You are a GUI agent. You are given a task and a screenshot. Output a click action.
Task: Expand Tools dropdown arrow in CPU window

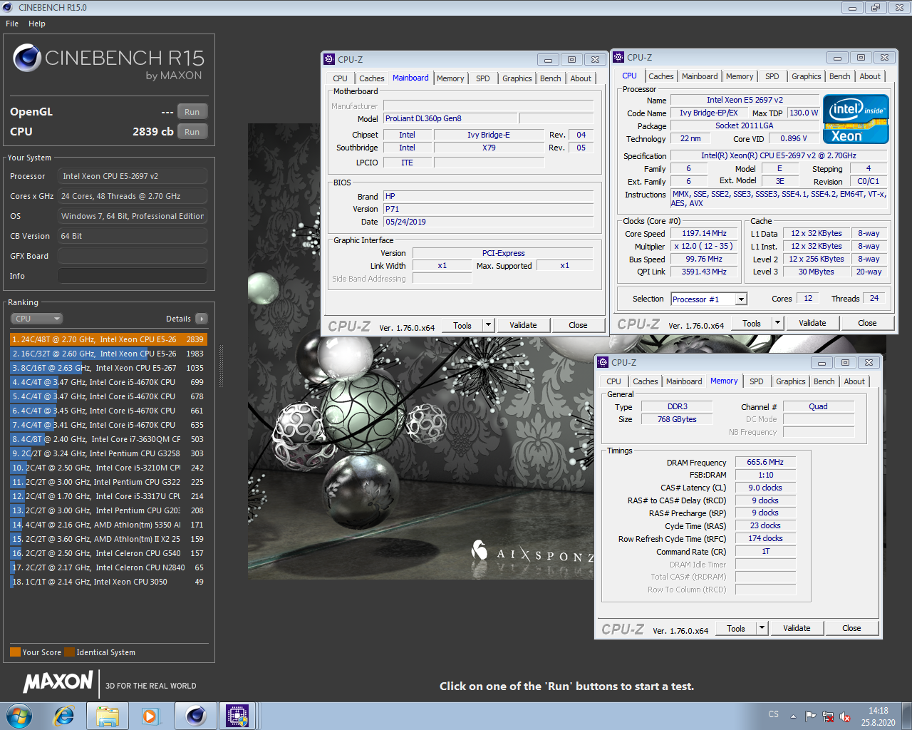pyautogui.click(x=778, y=323)
